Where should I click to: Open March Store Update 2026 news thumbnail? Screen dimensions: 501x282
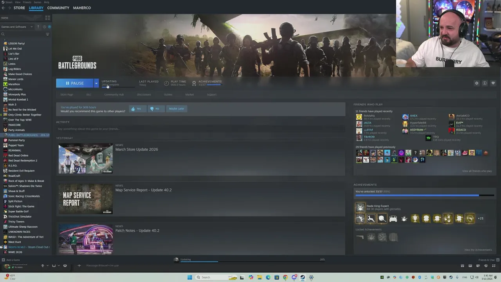(x=86, y=159)
